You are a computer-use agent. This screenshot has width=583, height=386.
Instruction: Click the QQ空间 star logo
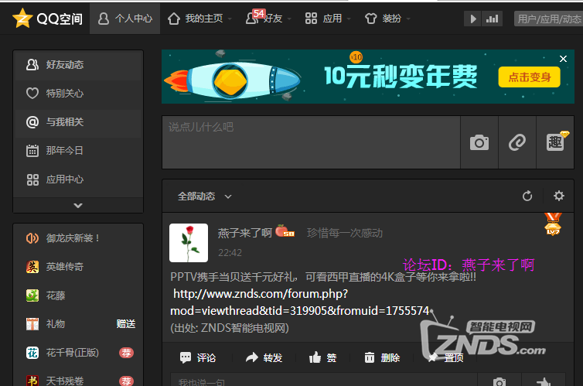[x=22, y=19]
